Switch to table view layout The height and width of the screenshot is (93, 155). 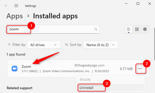click(x=145, y=29)
